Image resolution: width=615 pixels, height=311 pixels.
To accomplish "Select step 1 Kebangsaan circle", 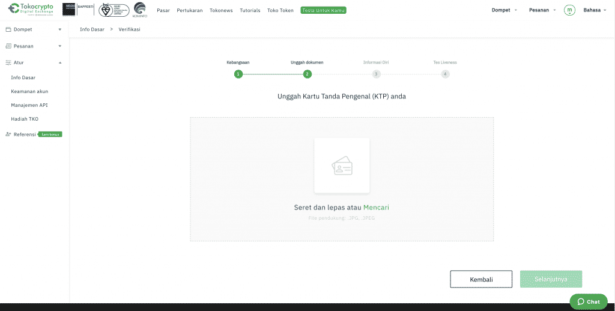I will pos(238,74).
